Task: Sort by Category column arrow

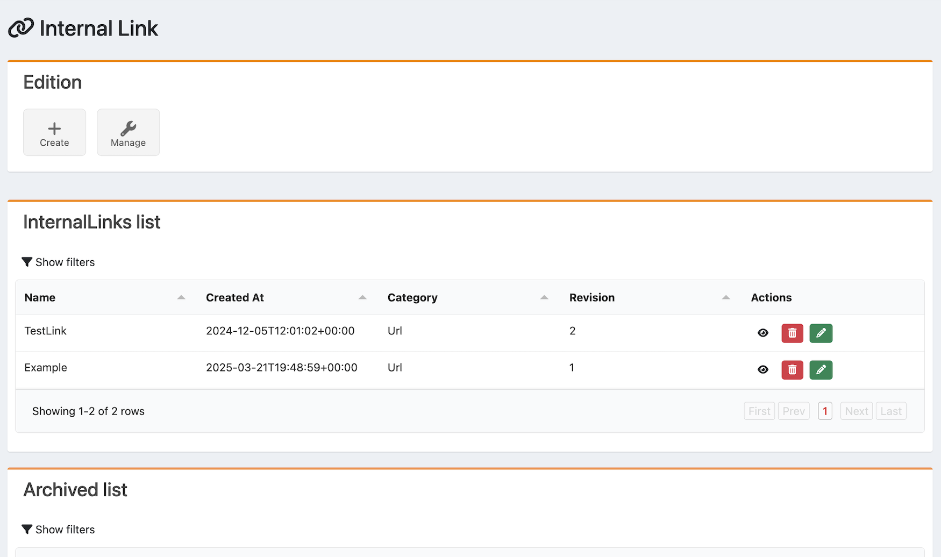Action: (544, 297)
